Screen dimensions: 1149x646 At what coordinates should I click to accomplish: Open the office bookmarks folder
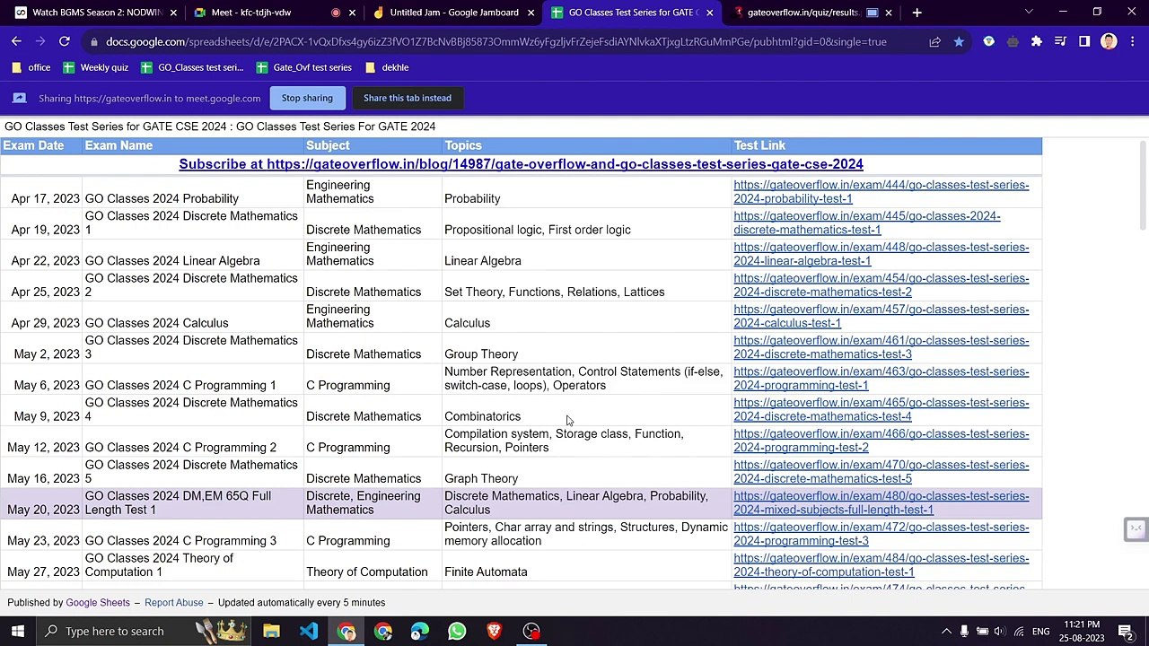31,67
